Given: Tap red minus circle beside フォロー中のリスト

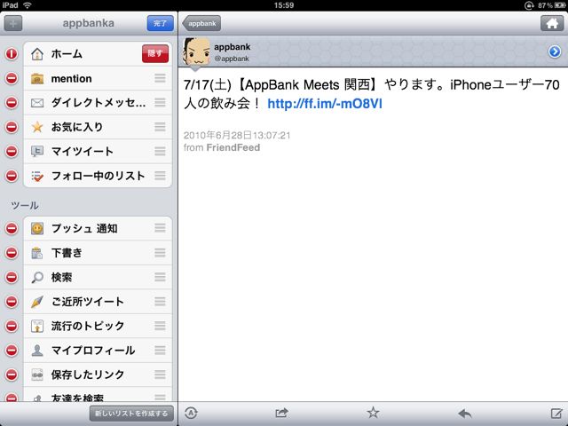Looking at the screenshot, I should [12, 176].
